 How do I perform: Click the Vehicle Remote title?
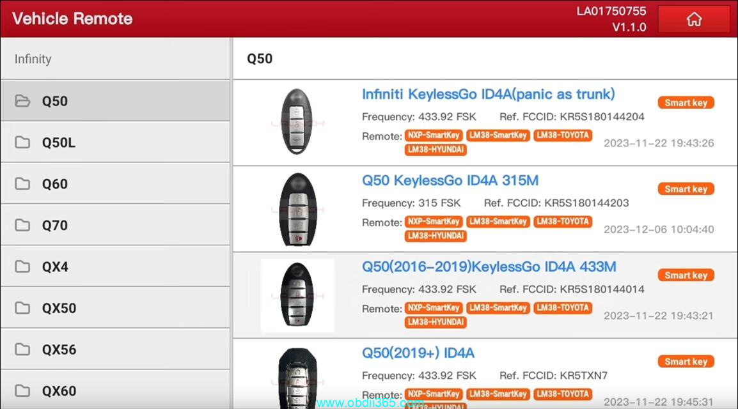[72, 19]
